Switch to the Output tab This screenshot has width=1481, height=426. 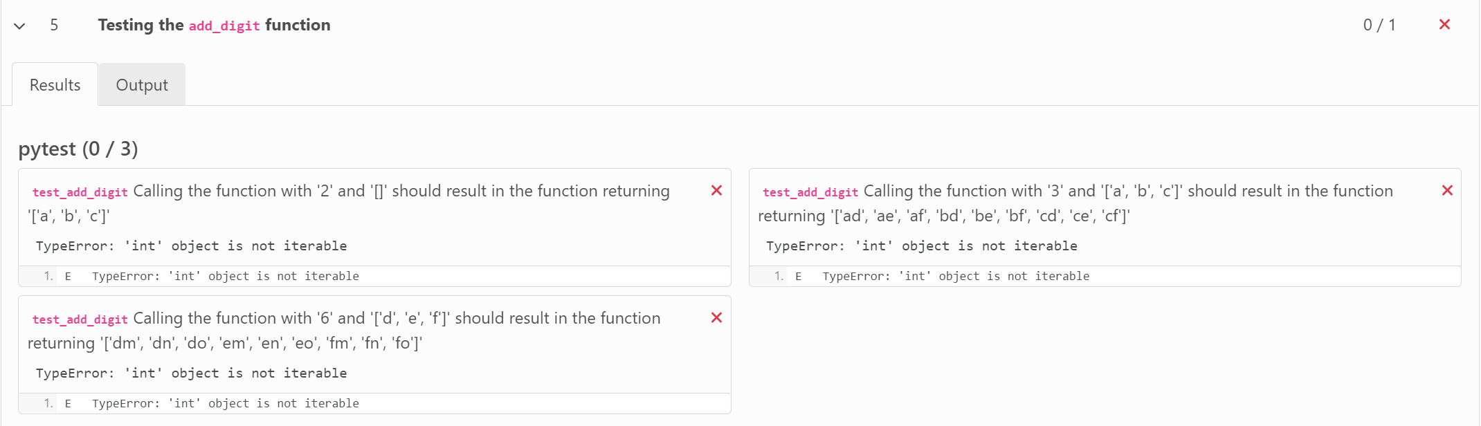tap(141, 84)
